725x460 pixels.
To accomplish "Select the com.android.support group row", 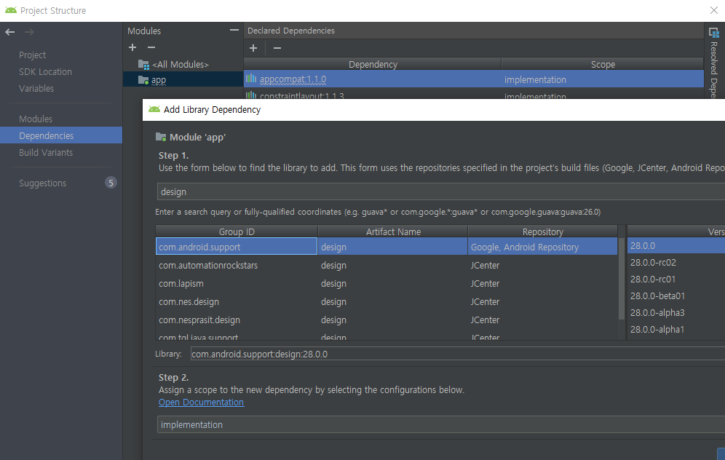I will click(237, 247).
